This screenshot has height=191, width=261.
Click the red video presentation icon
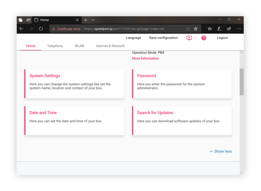(189, 38)
